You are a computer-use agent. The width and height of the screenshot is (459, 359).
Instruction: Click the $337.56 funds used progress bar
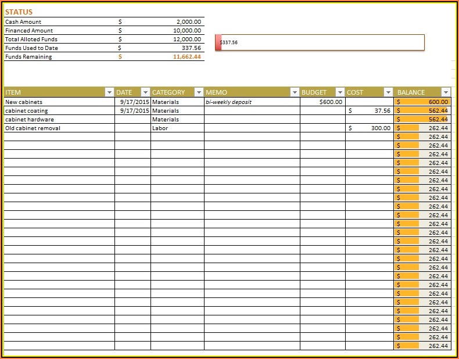pyautogui.click(x=320, y=42)
